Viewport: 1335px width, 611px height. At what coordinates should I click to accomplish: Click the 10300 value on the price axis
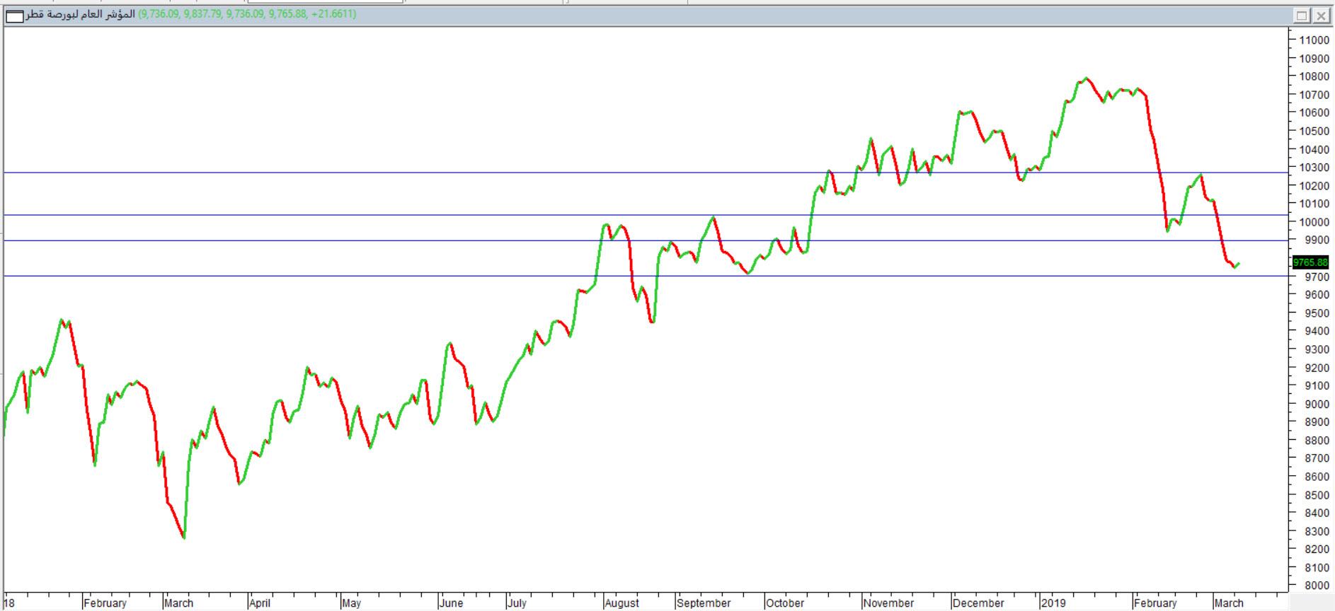1314,168
